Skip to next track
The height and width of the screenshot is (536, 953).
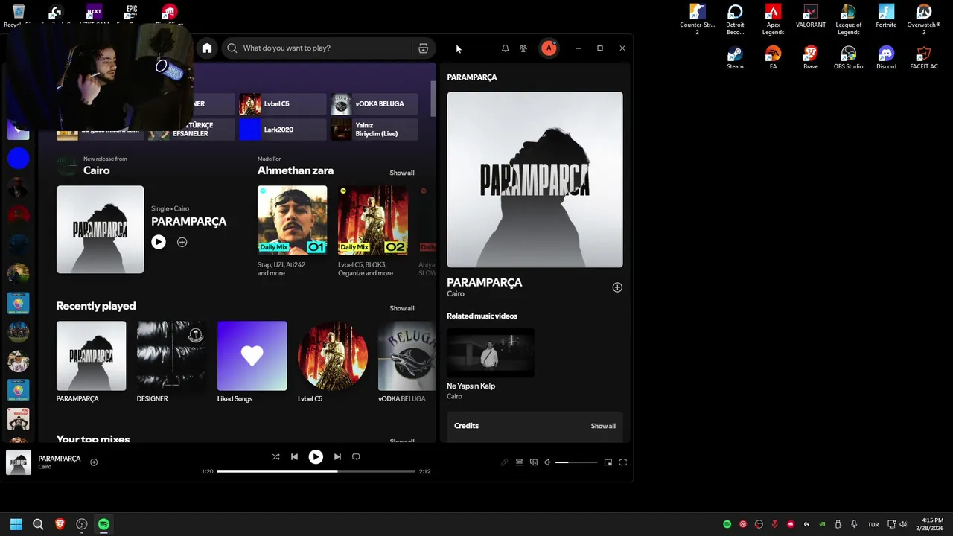pos(337,456)
